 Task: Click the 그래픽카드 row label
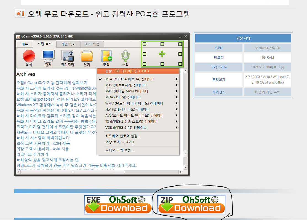point(219,67)
